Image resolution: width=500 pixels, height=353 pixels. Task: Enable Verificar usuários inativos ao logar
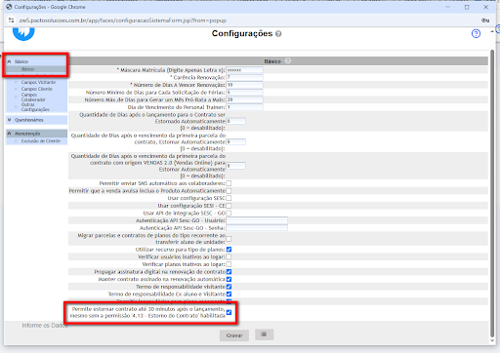229,256
